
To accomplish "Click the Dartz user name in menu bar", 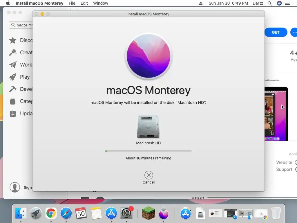I will click(x=258, y=3).
